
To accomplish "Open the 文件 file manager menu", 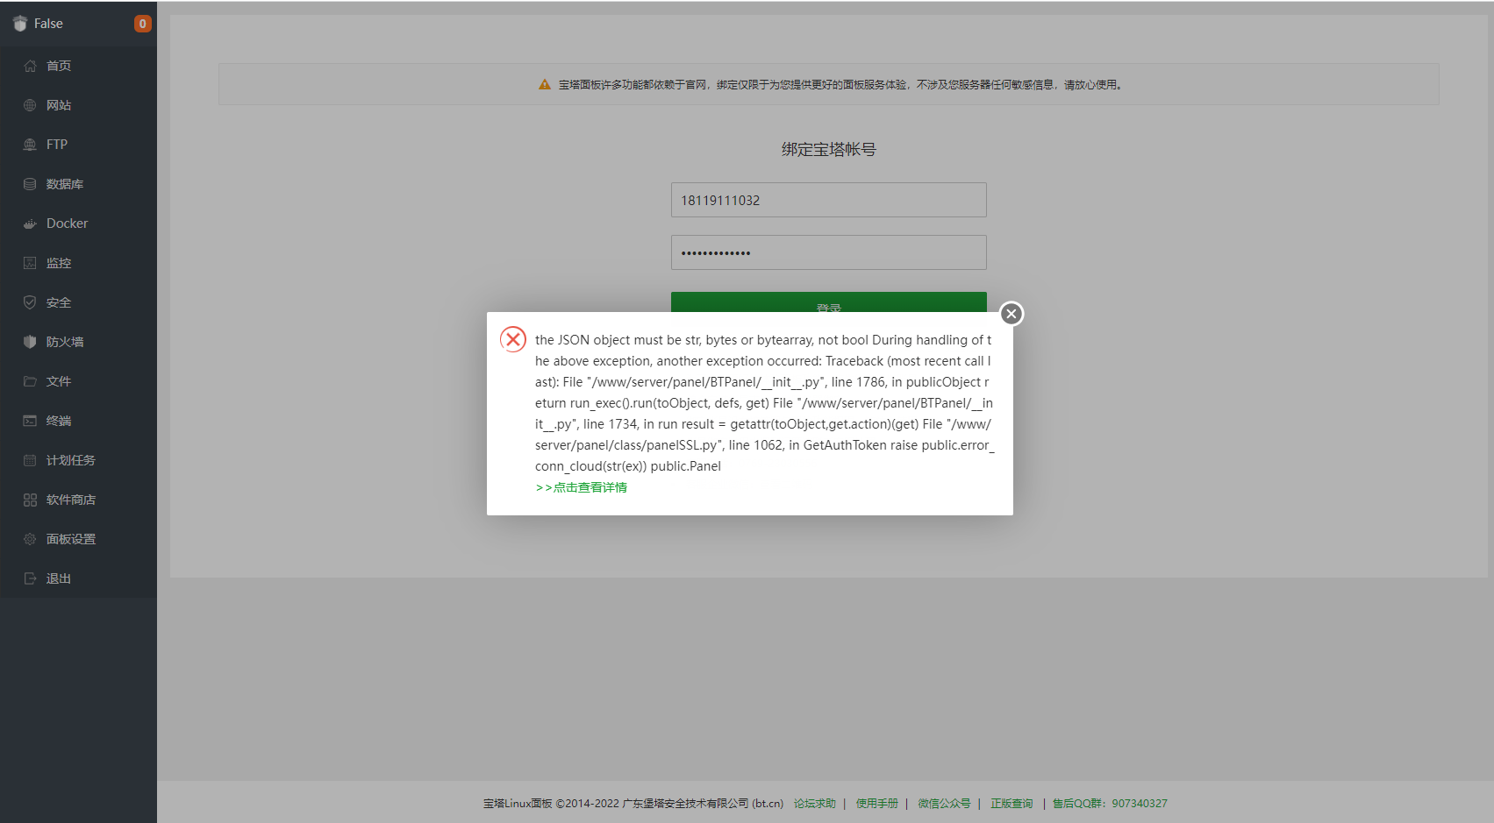I will click(59, 381).
